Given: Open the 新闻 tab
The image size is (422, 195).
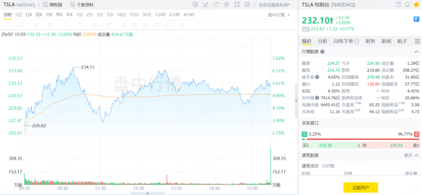Looking at the screenshot, I should pos(386,41).
